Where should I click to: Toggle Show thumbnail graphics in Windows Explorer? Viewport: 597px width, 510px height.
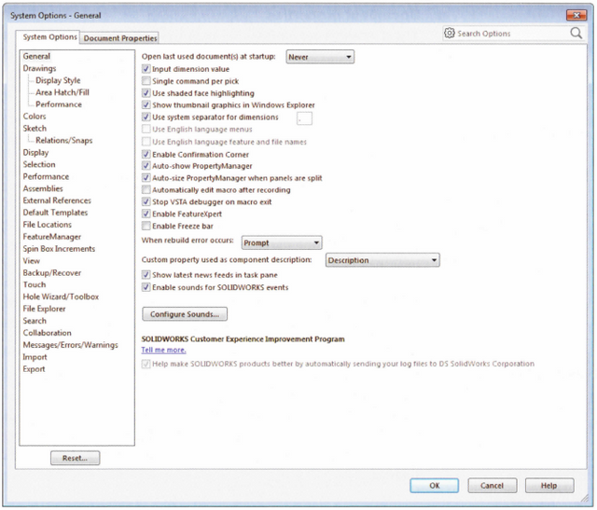click(x=146, y=104)
